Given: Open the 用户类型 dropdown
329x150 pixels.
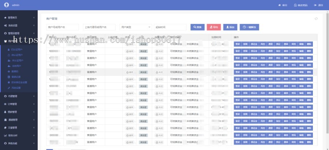Looking at the screenshot, I should (x=136, y=27).
